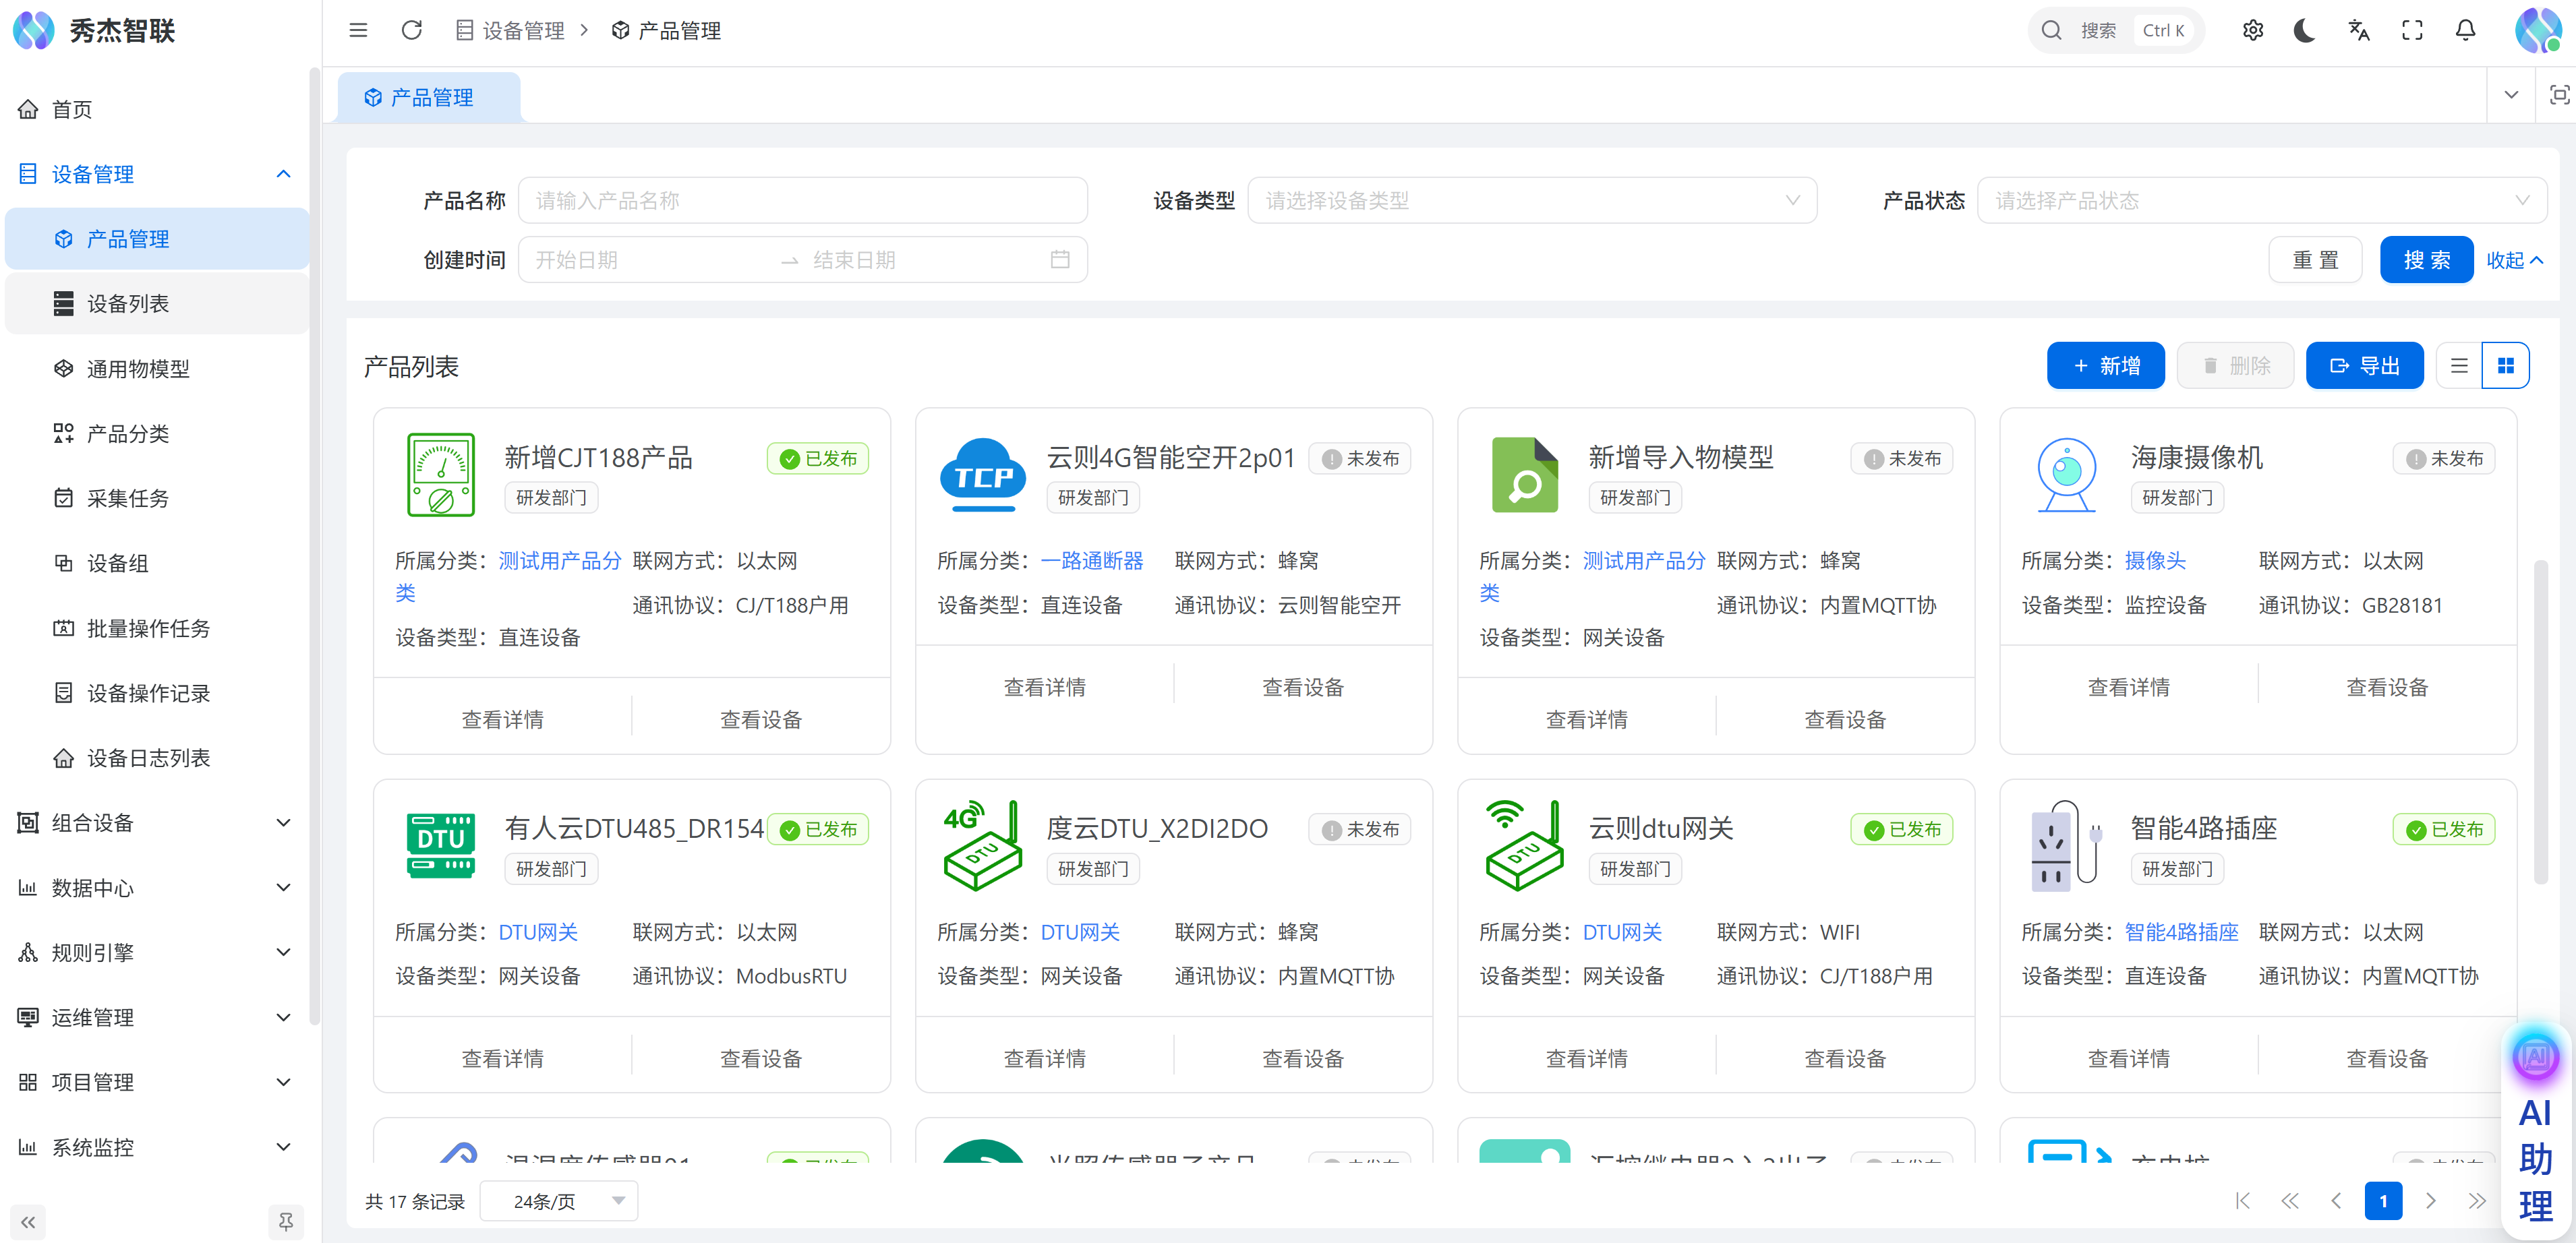Click the notification bell icon
Image resolution: width=2576 pixels, height=1243 pixels.
(2465, 30)
